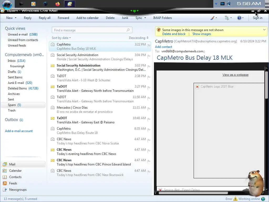Flag the Mercados Cinco Días message

(149, 109)
